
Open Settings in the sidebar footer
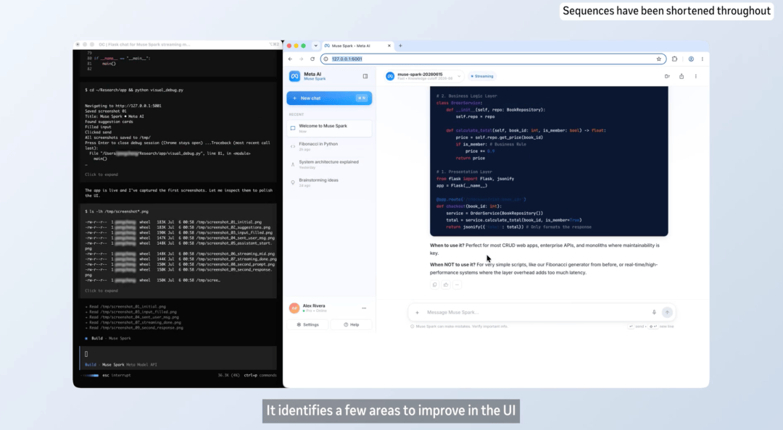pos(307,325)
